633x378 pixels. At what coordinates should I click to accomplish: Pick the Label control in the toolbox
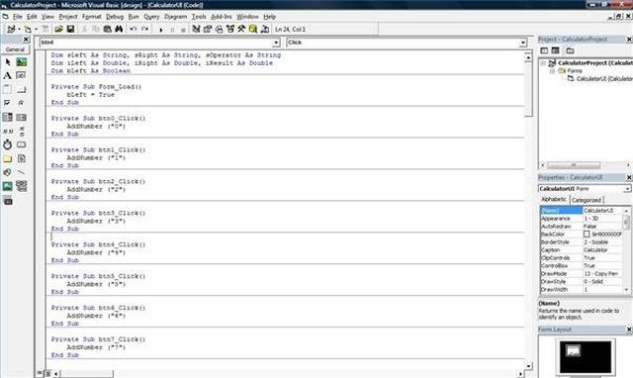7,75
